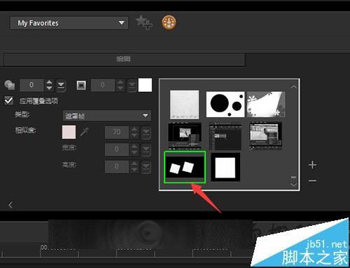Open the 高度 slider dropdown

[x=146, y=167]
